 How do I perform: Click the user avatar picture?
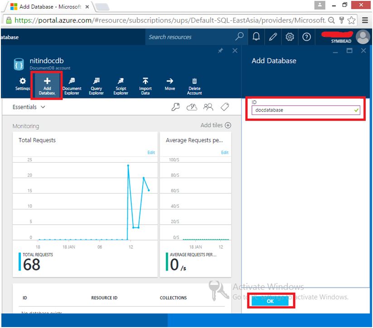[363, 37]
